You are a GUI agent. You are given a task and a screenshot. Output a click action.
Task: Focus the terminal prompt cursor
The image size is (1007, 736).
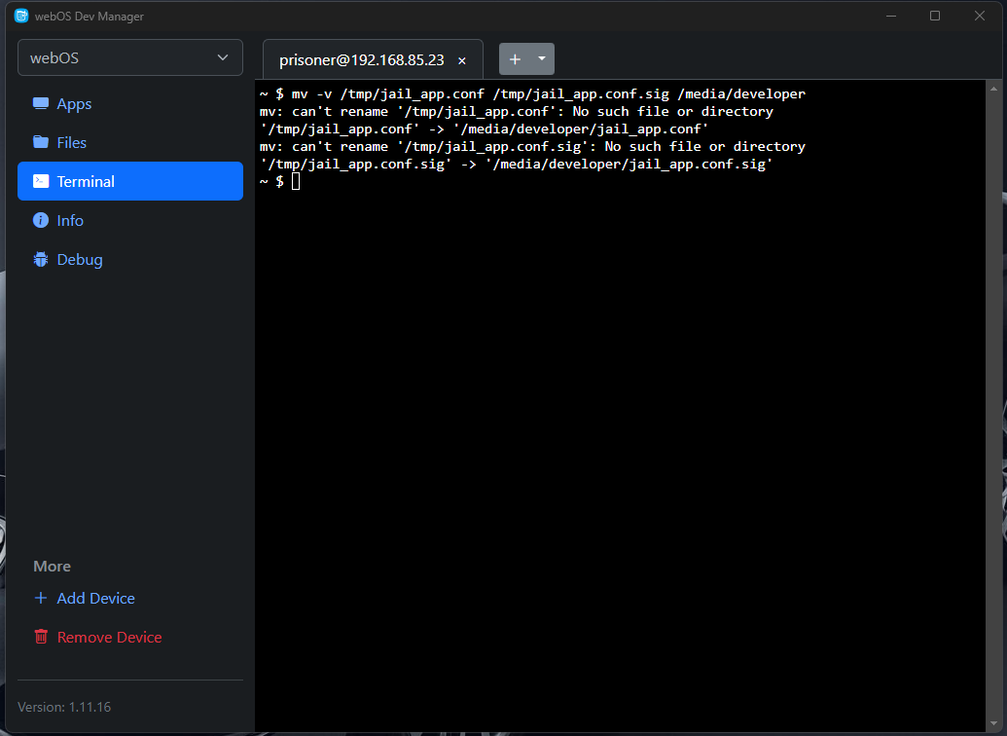(296, 182)
